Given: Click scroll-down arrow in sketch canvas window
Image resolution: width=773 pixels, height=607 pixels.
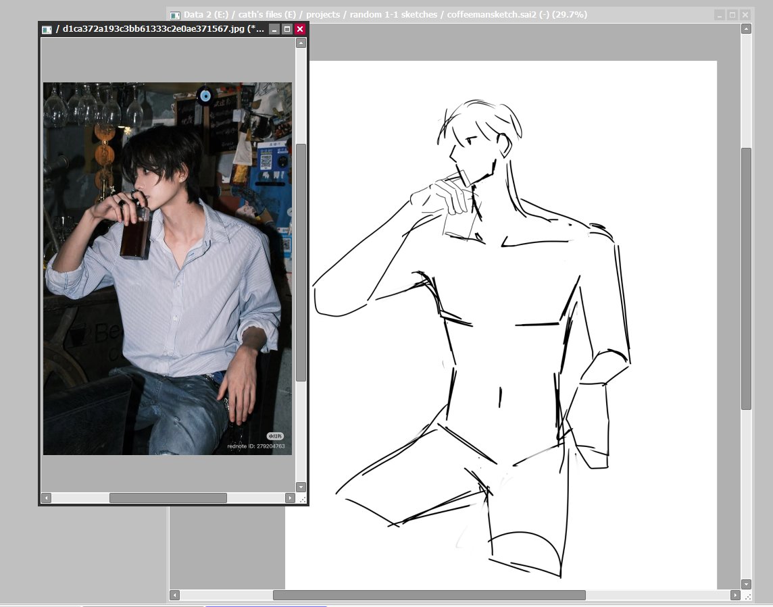Looking at the screenshot, I should 747,584.
